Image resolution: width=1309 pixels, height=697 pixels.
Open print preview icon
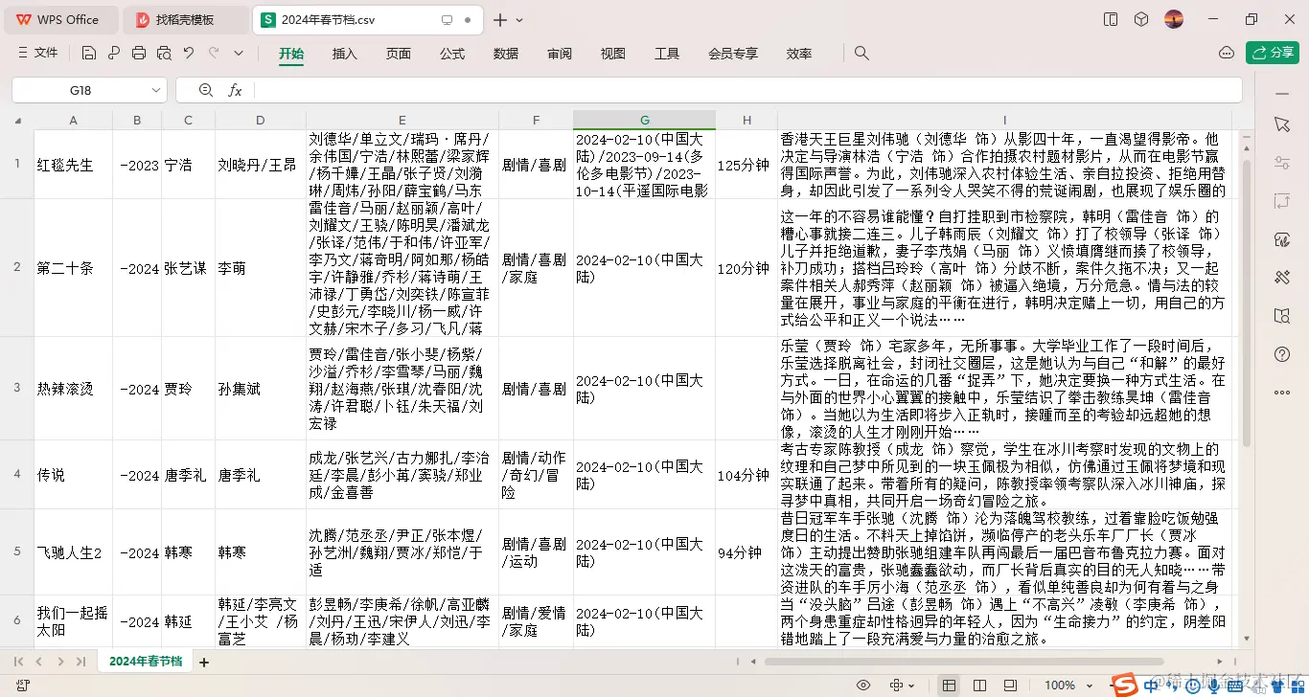click(x=164, y=54)
